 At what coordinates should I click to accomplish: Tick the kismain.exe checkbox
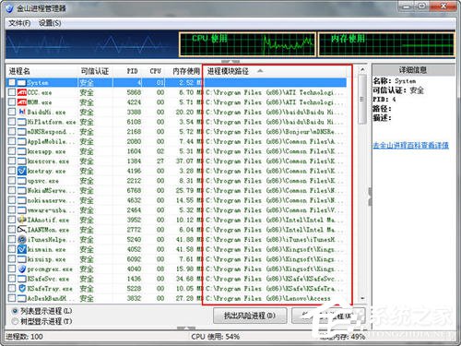(12, 249)
